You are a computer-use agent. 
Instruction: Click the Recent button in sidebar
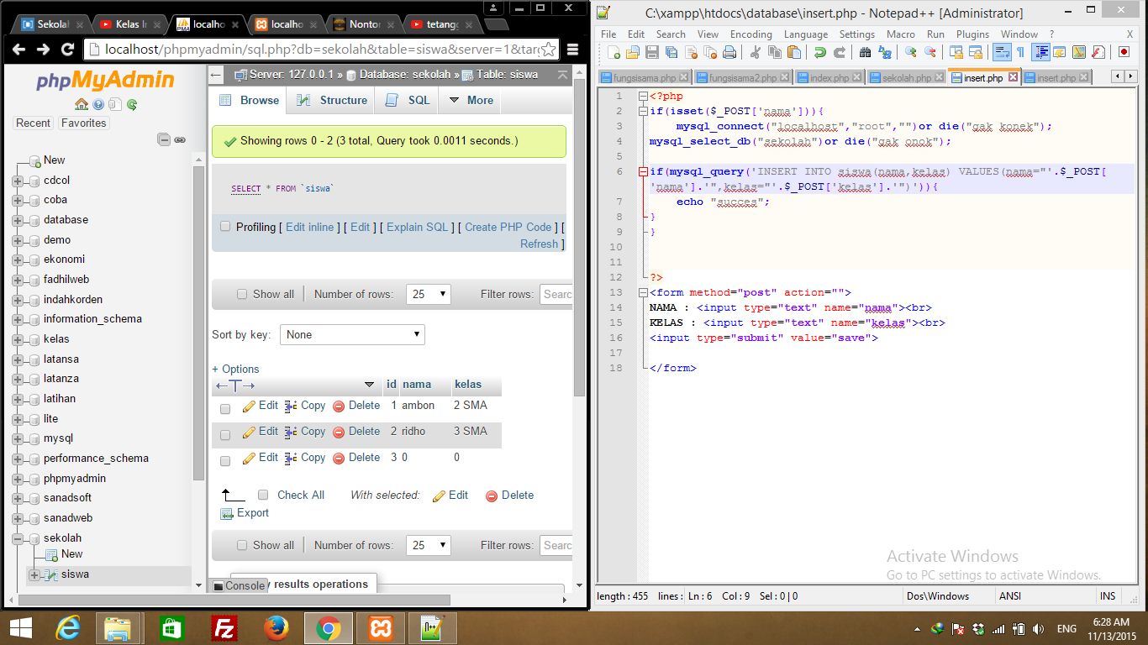coord(34,123)
